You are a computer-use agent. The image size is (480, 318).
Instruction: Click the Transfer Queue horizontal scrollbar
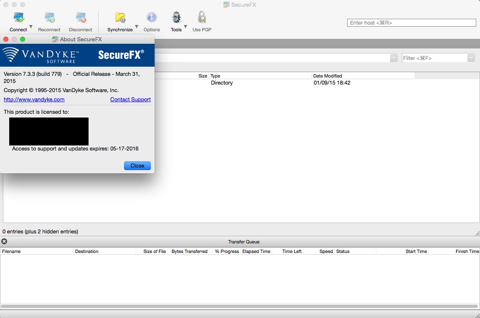[x=239, y=306]
